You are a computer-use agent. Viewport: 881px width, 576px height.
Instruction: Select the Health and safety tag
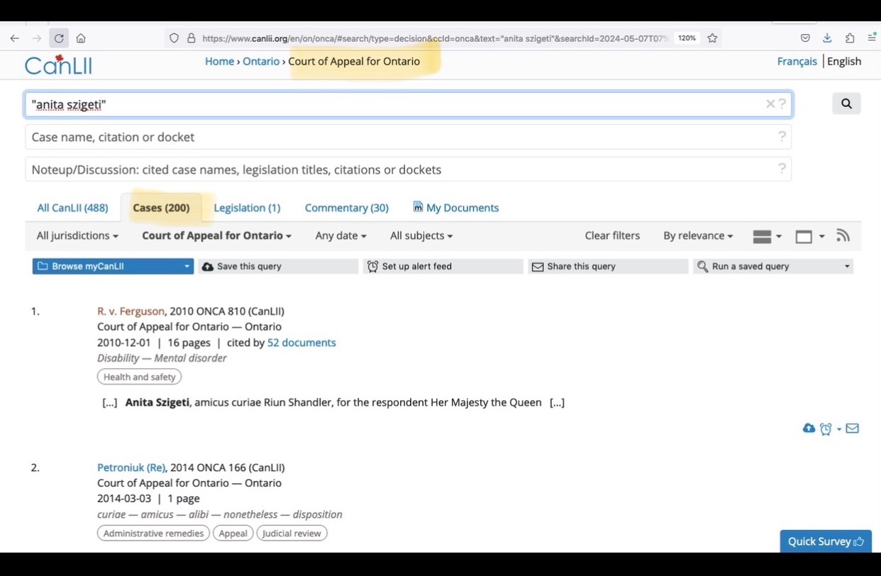pos(139,377)
